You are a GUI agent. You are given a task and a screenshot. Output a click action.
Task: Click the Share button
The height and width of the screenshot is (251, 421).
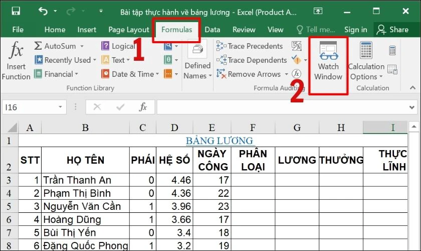point(392,30)
